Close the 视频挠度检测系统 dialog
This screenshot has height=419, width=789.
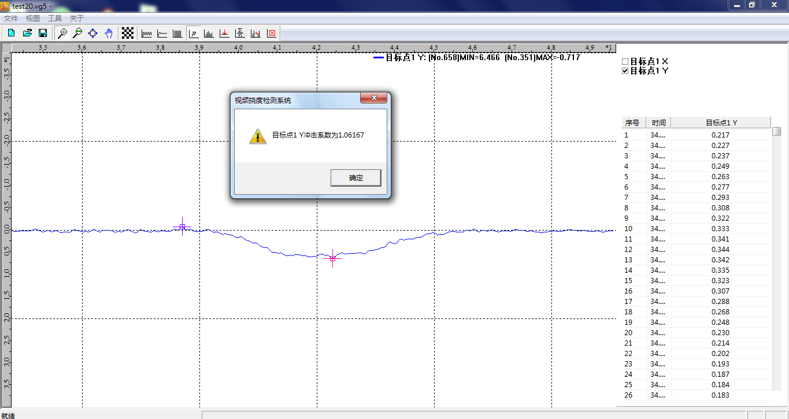click(x=373, y=98)
